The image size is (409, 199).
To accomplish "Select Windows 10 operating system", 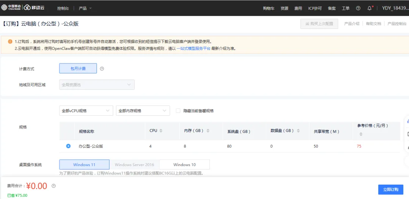I will [x=184, y=165].
